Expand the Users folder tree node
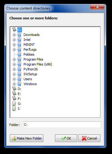 [x=14, y=79]
